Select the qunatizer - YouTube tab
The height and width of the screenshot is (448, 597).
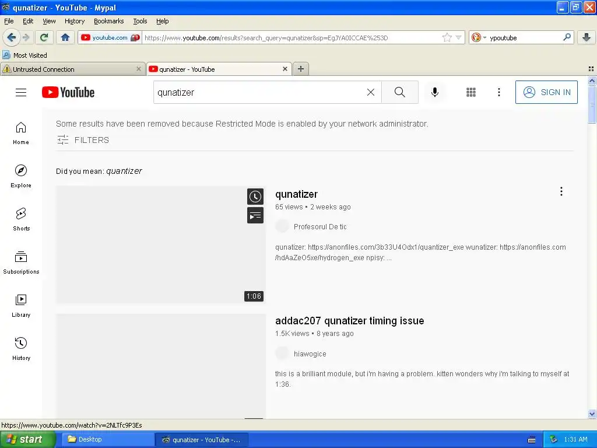coord(219,69)
